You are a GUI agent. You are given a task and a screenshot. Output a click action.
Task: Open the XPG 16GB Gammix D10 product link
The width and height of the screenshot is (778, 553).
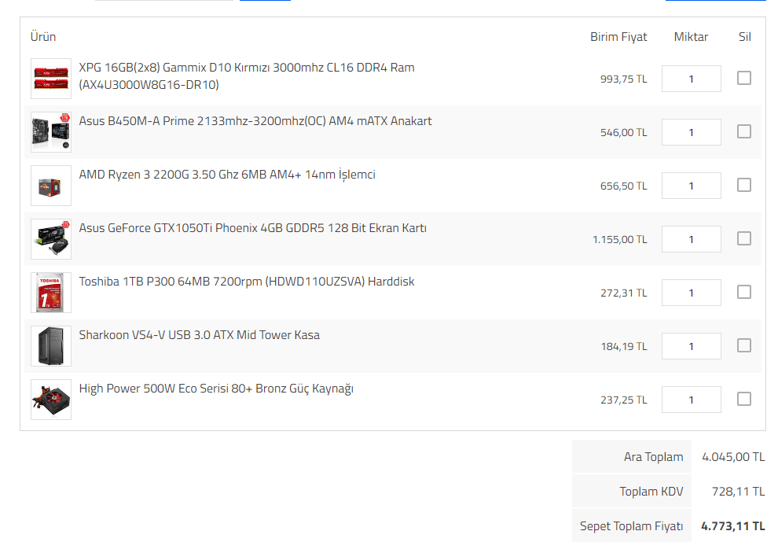pos(247,76)
